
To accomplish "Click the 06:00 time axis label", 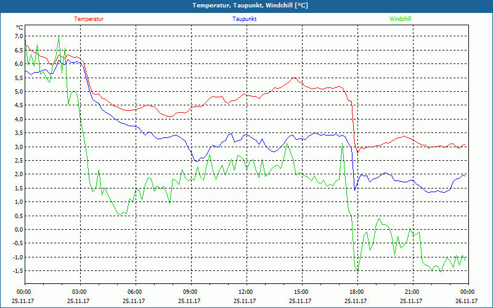I will (x=134, y=292).
